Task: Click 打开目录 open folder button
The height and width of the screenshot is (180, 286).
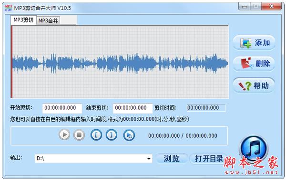Action: point(209,159)
